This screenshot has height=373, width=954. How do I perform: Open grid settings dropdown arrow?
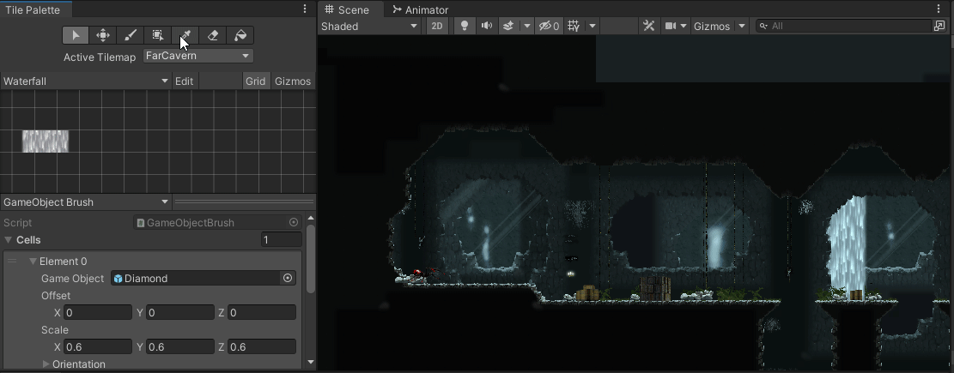tap(592, 26)
